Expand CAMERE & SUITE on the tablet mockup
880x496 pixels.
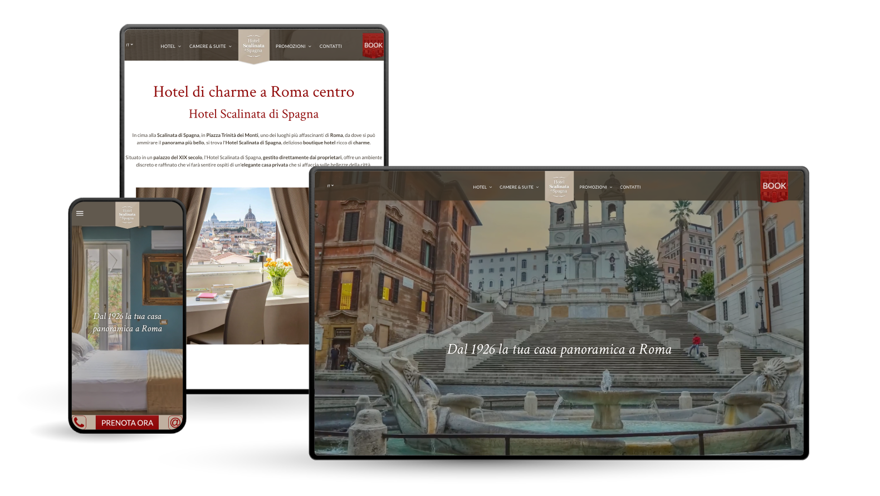pyautogui.click(x=211, y=46)
